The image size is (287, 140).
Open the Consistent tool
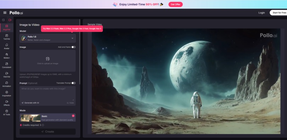click(7, 65)
